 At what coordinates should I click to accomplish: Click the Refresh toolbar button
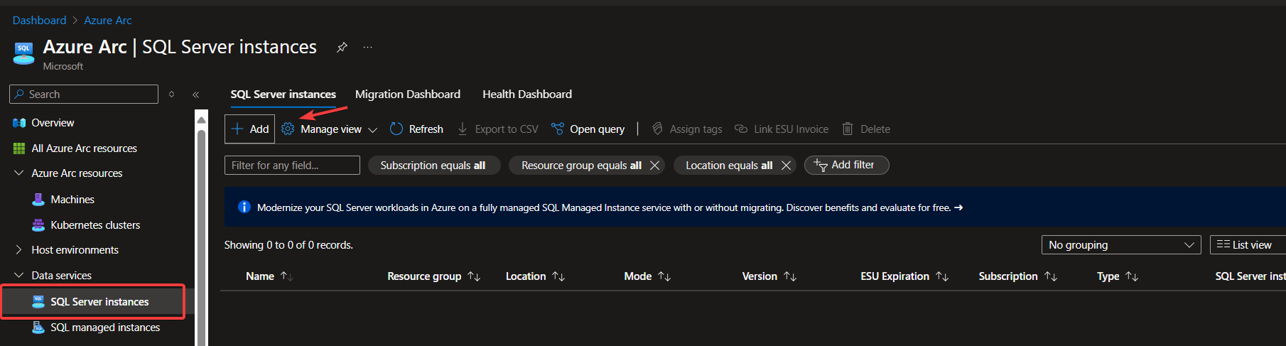point(416,129)
